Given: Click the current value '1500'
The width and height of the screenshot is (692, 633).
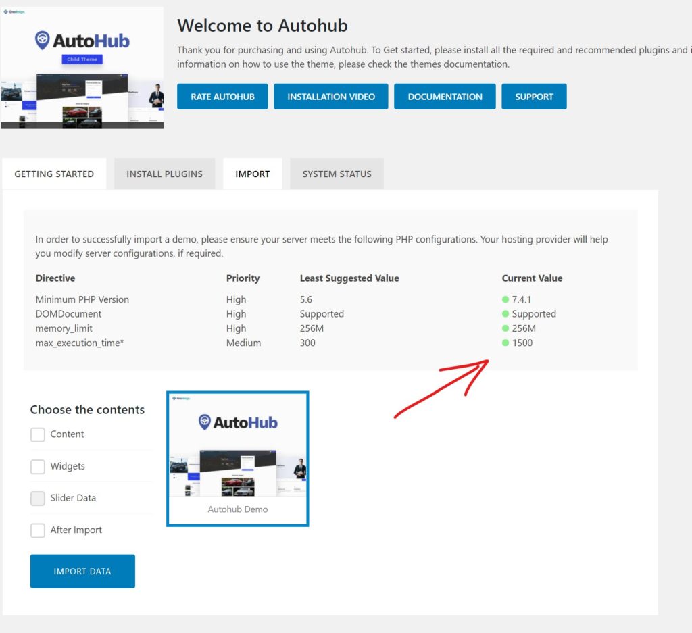Looking at the screenshot, I should tap(522, 343).
